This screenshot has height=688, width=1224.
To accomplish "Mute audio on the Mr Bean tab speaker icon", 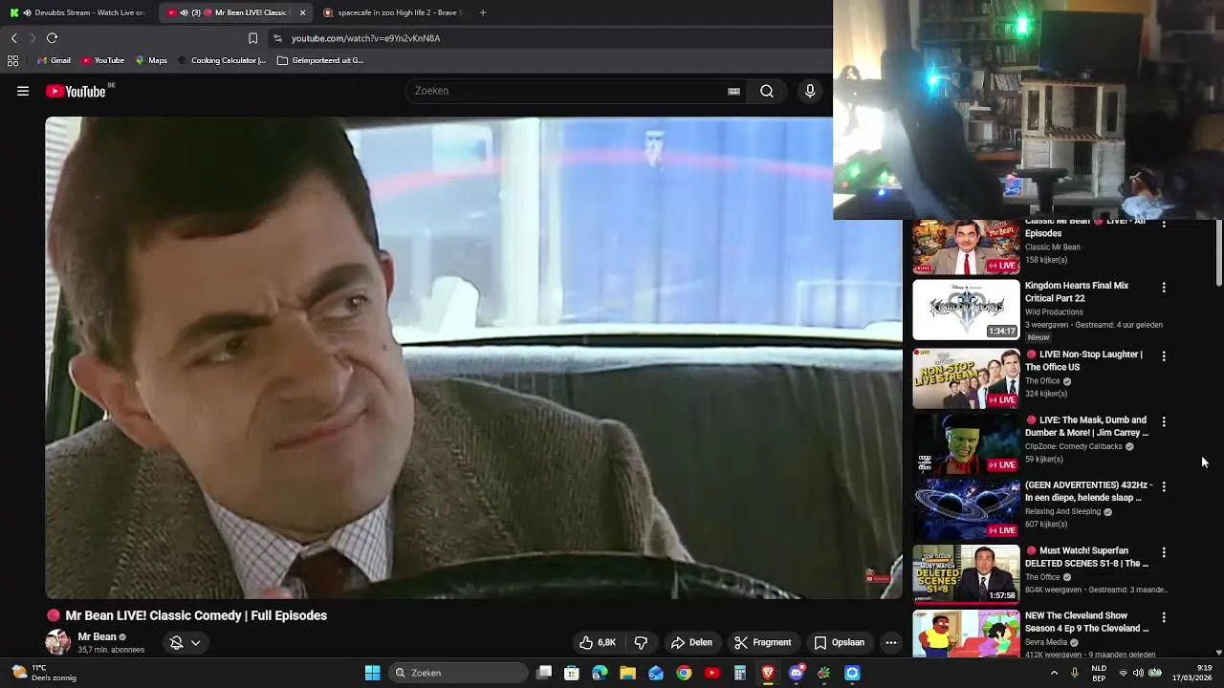I will [x=184, y=12].
